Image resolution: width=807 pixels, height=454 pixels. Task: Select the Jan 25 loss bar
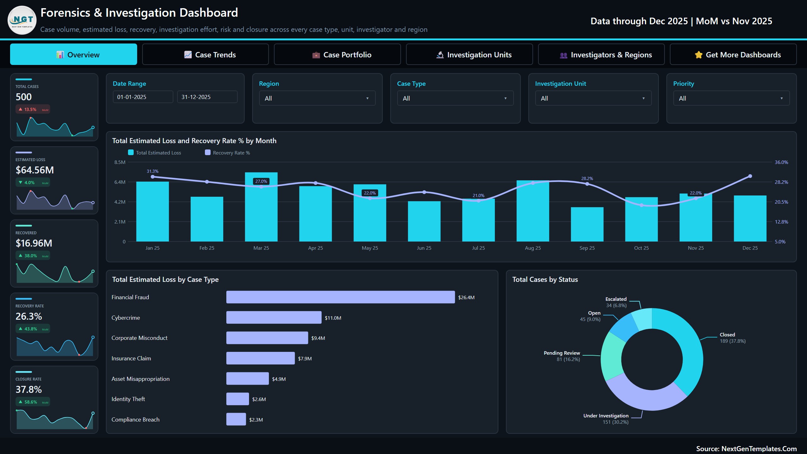pyautogui.click(x=153, y=212)
